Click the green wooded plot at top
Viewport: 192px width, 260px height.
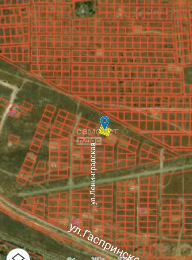85,9
